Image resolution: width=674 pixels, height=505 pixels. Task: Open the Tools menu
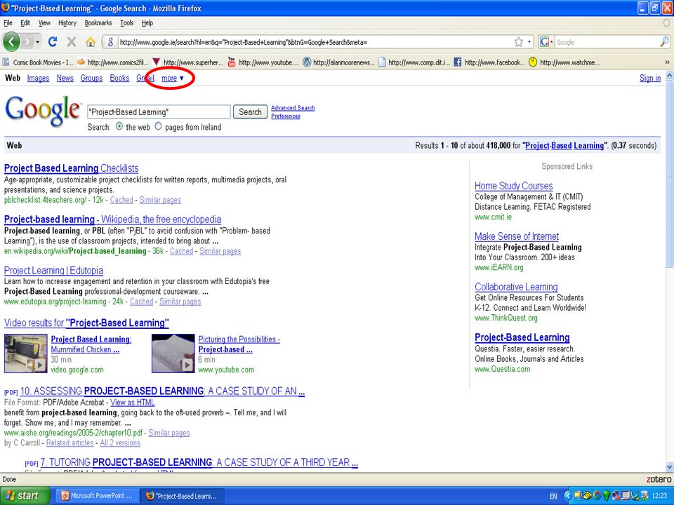coord(127,22)
